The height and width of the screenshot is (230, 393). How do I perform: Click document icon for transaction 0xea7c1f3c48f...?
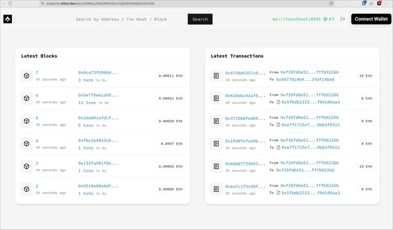click(216, 189)
